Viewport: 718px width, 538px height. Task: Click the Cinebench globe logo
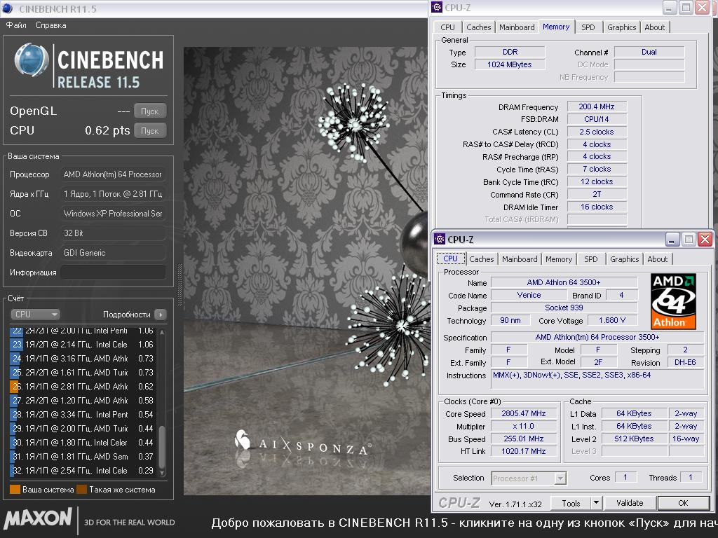coord(31,60)
